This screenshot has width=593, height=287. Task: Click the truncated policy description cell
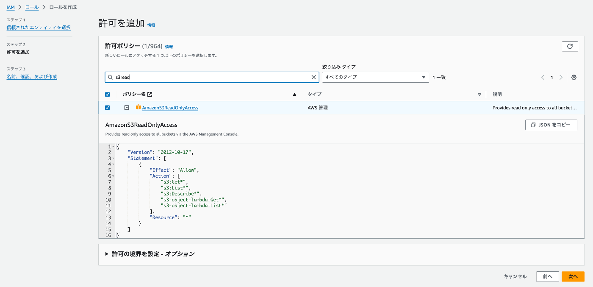click(x=535, y=108)
